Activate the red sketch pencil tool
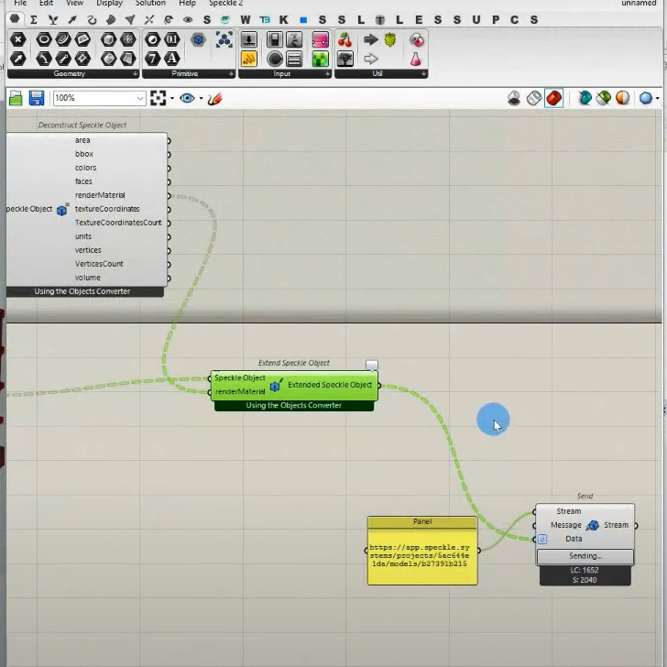The width and height of the screenshot is (667, 667). click(x=214, y=99)
